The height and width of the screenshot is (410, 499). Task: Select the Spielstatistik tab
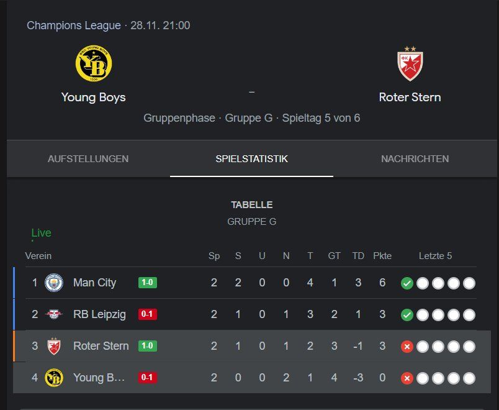point(252,158)
